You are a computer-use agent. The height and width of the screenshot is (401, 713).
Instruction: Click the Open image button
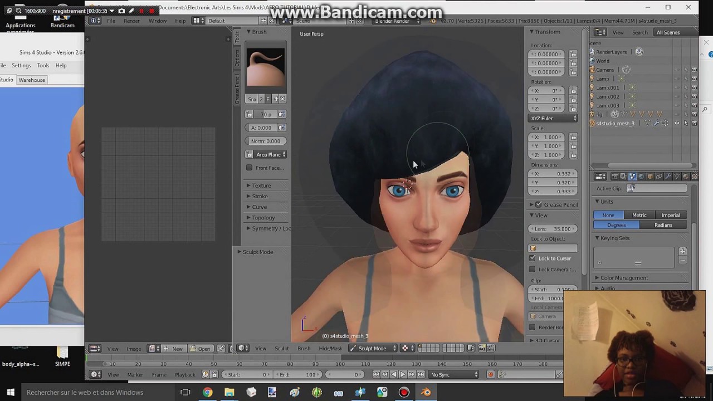200,349
